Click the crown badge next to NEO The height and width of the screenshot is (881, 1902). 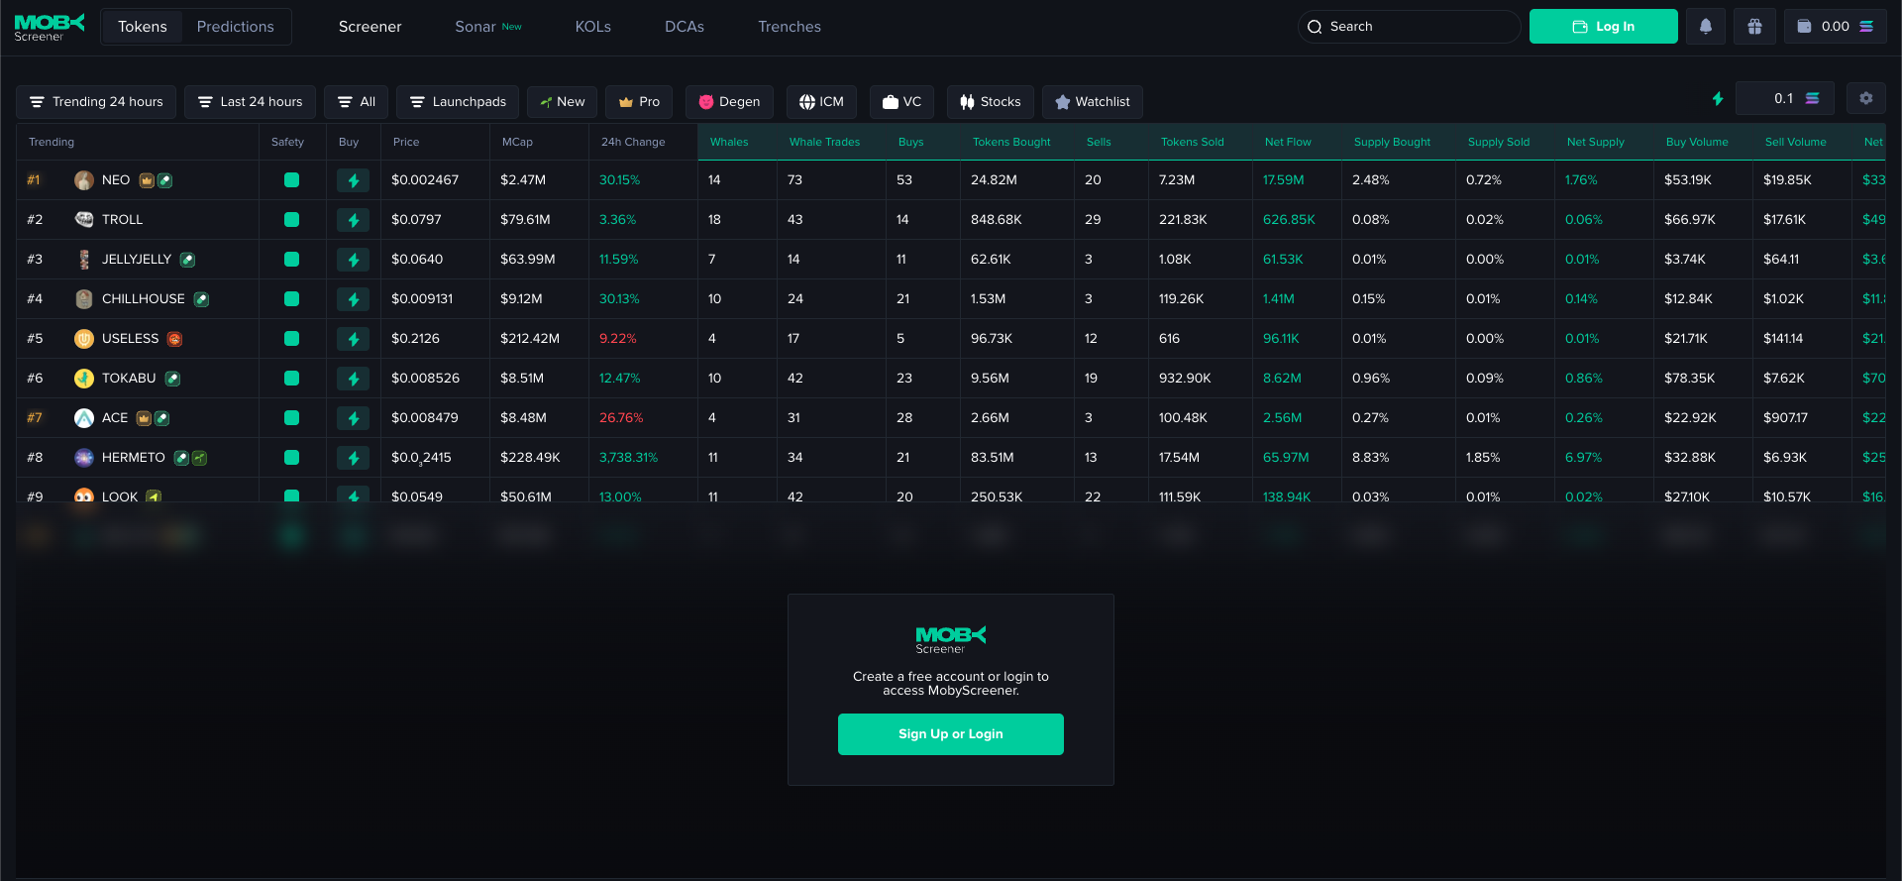pos(147,180)
